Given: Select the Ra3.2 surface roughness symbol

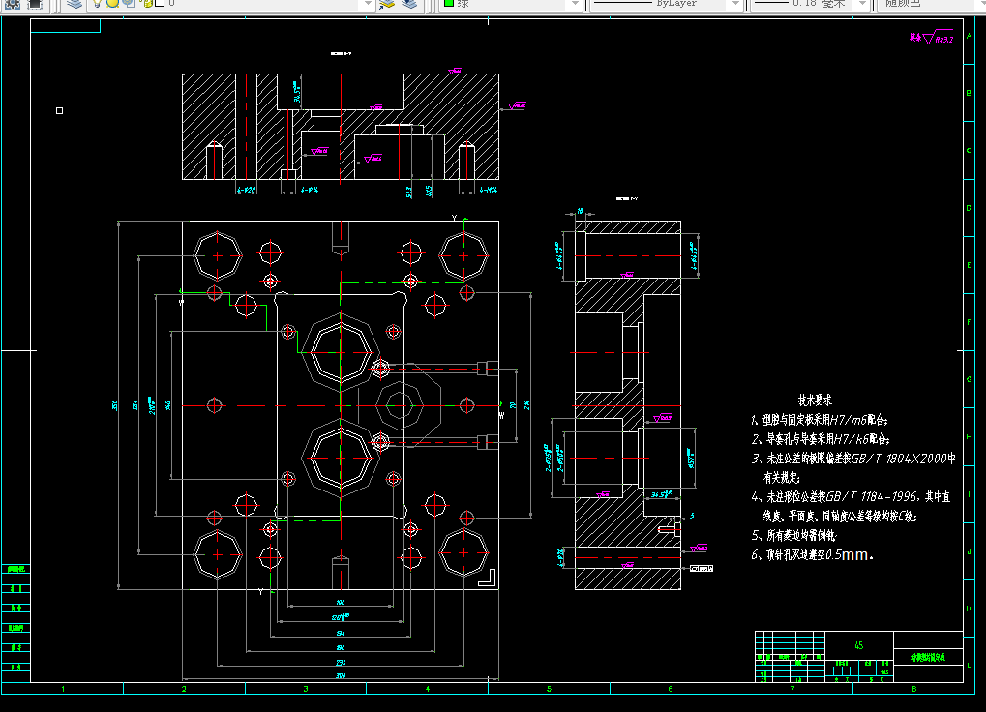Looking at the screenshot, I should 932,37.
